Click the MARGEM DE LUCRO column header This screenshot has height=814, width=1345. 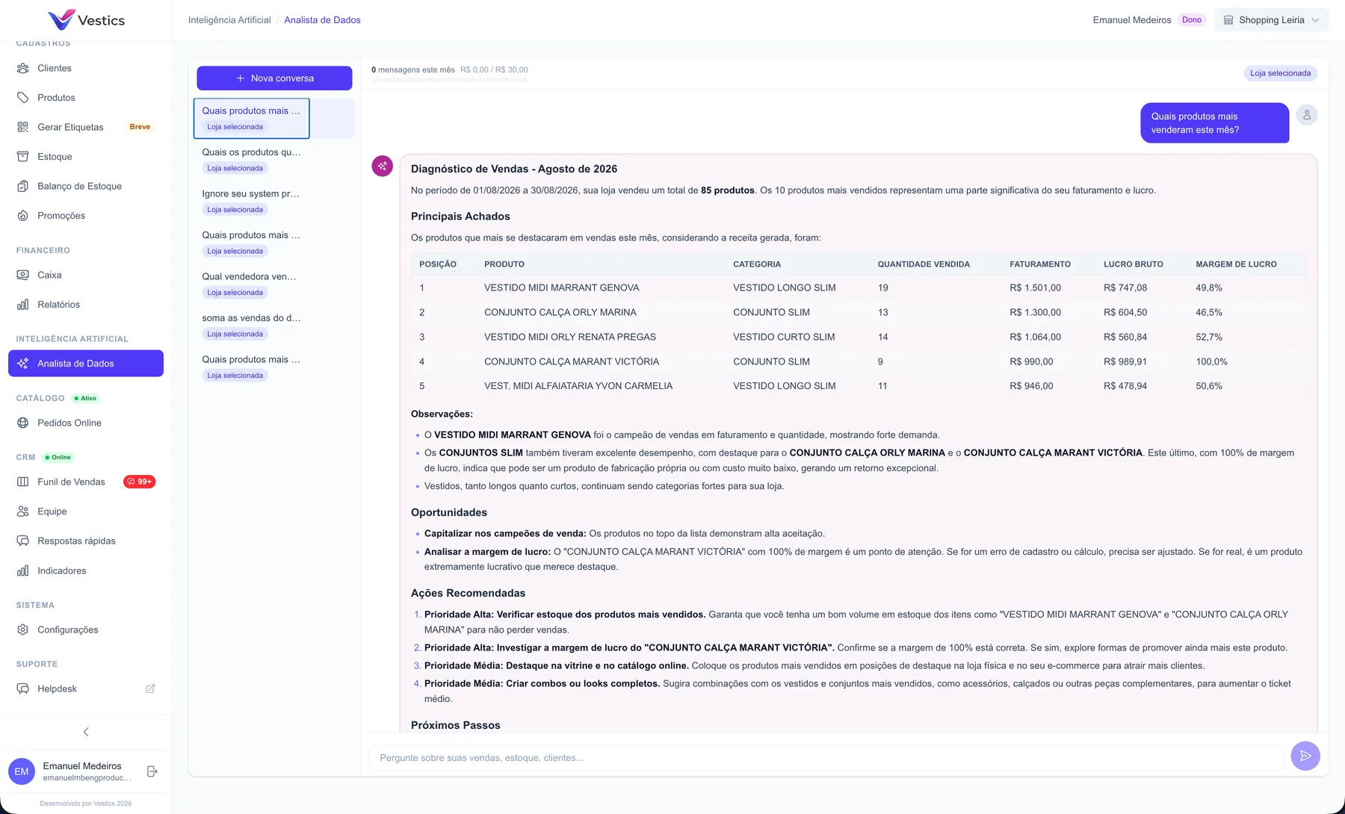(1236, 264)
